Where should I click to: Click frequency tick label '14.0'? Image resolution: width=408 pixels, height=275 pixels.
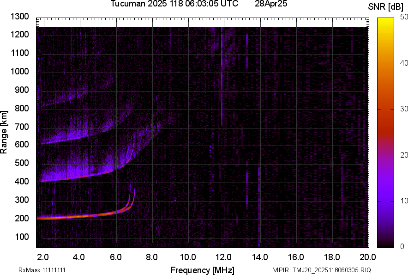coord(260,257)
